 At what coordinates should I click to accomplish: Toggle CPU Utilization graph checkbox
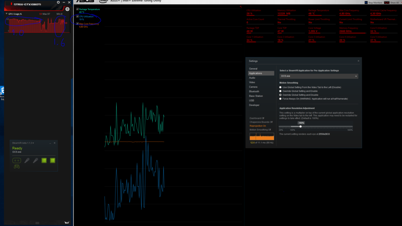pos(78,16)
